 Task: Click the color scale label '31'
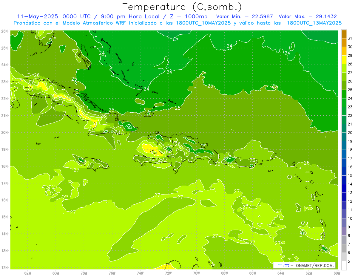350,38
